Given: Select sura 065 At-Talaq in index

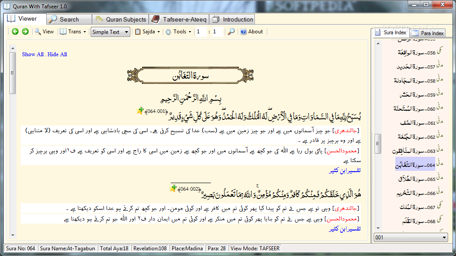Looking at the screenshot, I should [x=417, y=179].
